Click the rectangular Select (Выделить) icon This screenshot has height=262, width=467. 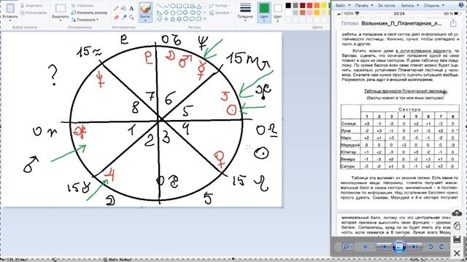61,8
